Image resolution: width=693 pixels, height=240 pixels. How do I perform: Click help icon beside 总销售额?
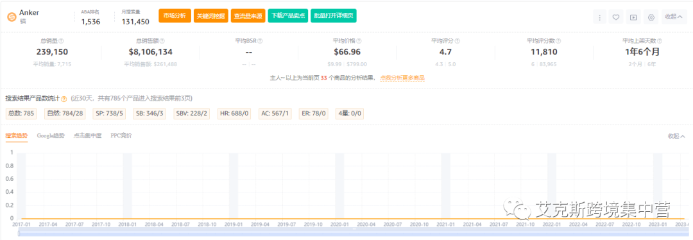(x=162, y=40)
